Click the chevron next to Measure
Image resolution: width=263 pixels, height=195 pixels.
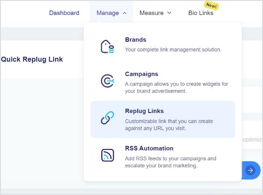click(x=170, y=13)
